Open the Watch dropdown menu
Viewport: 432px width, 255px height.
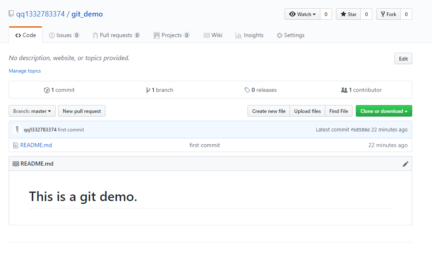302,14
